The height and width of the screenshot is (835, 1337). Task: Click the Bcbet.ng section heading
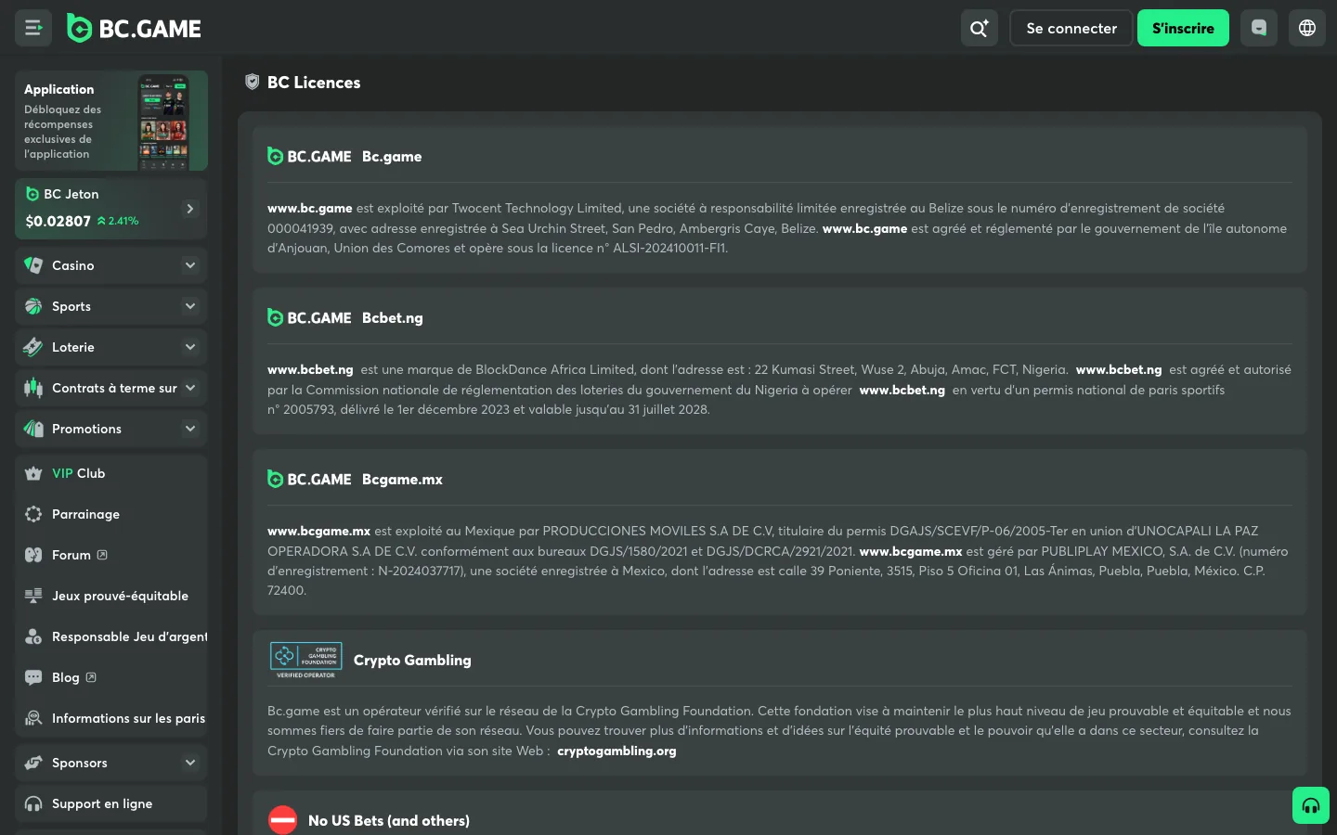click(393, 317)
